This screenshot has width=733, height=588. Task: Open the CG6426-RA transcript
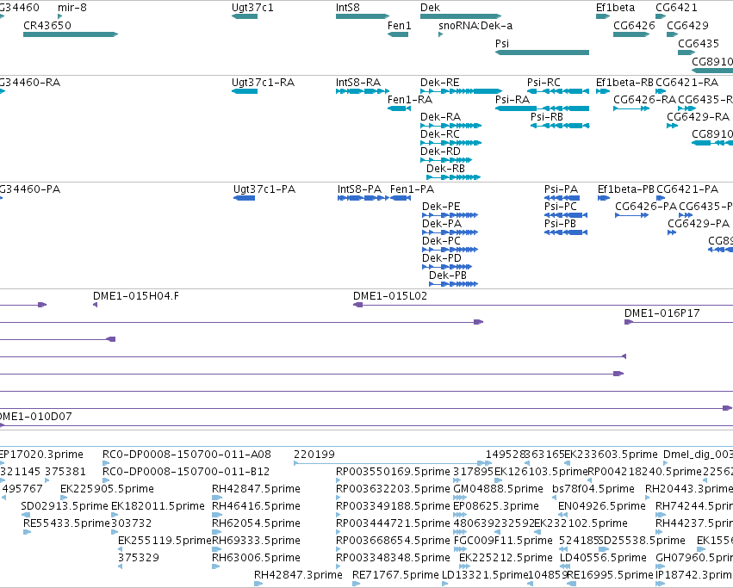(631, 108)
